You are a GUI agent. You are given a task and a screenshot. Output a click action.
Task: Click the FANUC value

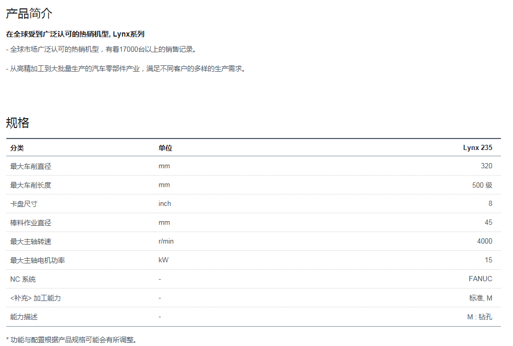click(481, 279)
